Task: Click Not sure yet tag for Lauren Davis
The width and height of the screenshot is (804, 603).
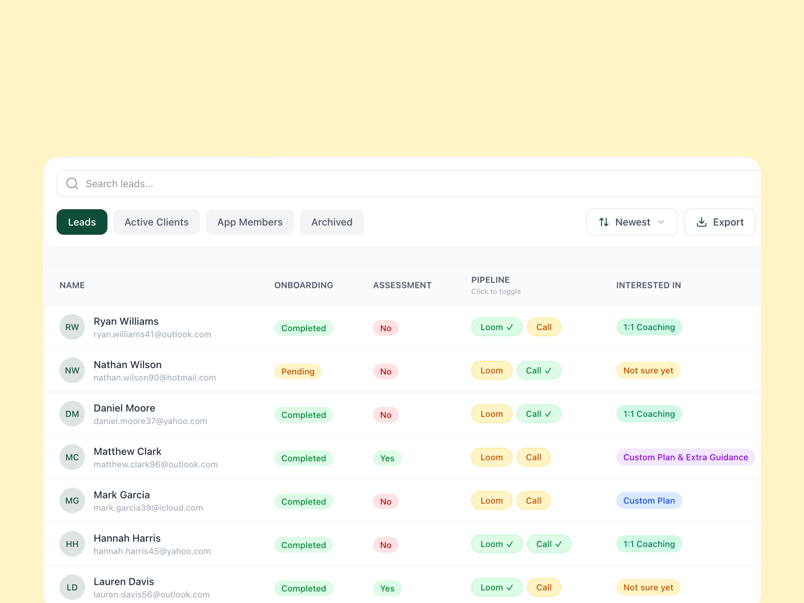Action: point(648,587)
